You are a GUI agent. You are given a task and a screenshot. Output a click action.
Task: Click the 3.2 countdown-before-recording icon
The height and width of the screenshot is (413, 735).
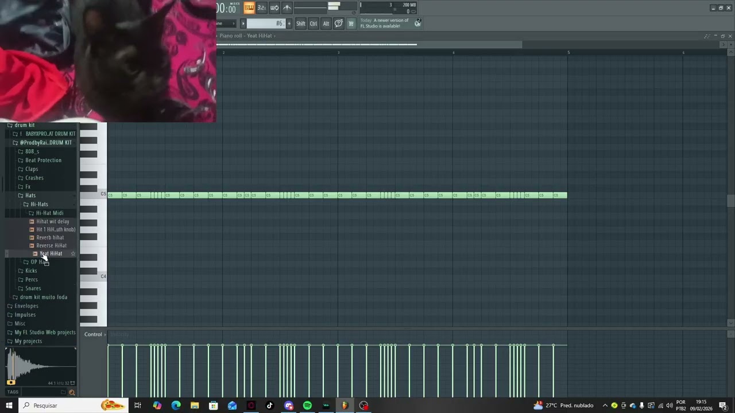261,7
